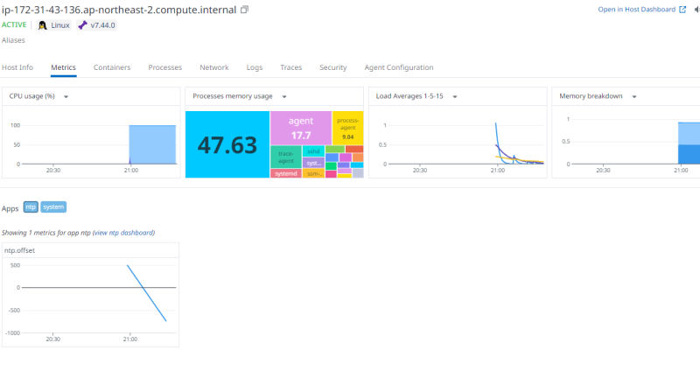Click the agent version bone icon
700x385 pixels.
[x=82, y=25]
